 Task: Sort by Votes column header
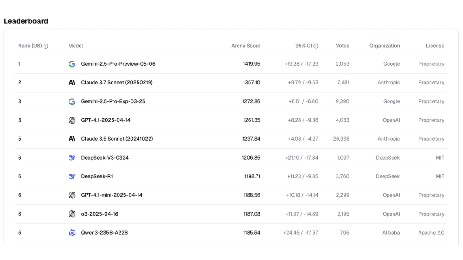[x=342, y=46]
